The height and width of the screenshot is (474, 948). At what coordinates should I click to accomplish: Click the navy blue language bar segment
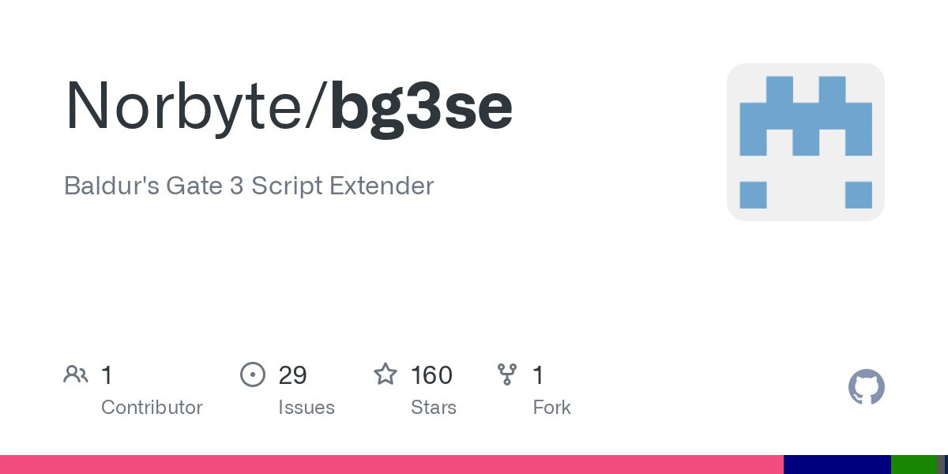837,465
